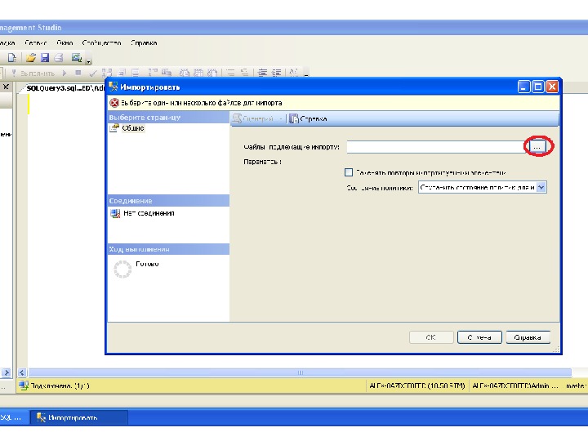Expand the Сценарий dropdown arrow
Viewport: 588px width, 441px height.
point(280,119)
